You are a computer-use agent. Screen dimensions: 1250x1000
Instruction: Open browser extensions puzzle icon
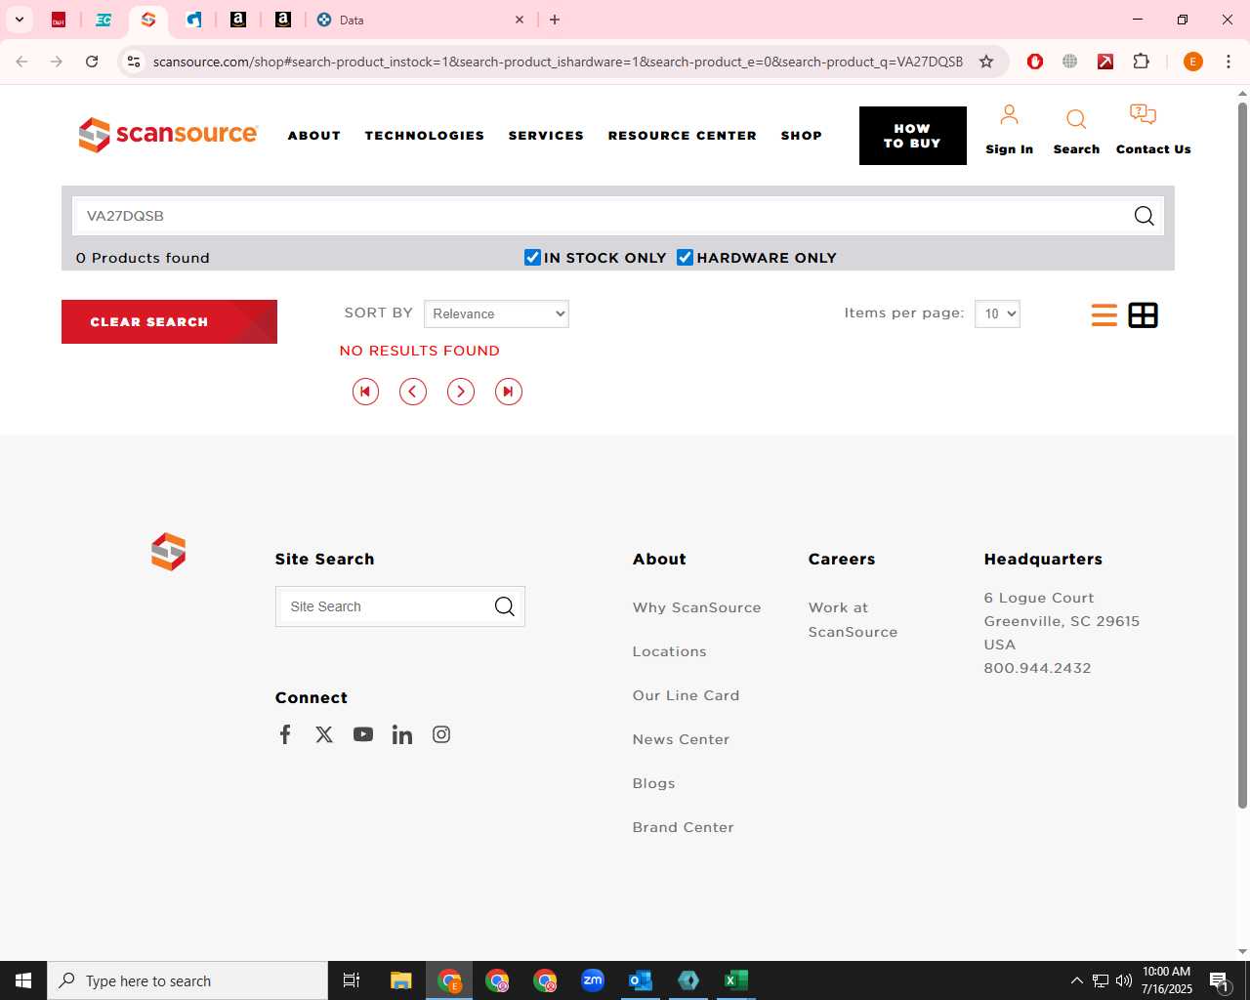coord(1141,62)
